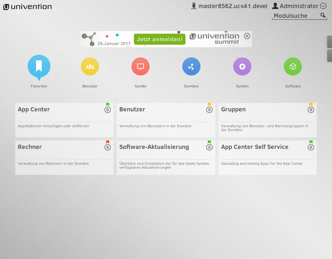Screen dimensions: 332x259
Task: Open context menu on Gruppen tile
Action: 311,110
